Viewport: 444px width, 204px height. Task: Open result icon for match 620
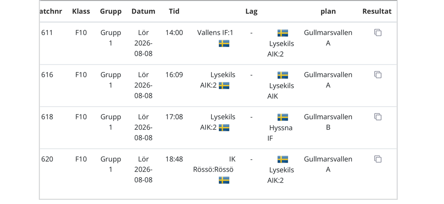[378, 159]
